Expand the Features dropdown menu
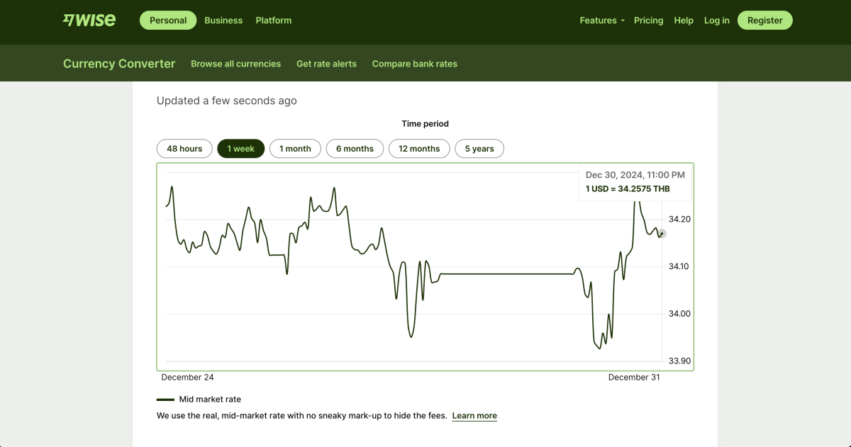Image resolution: width=851 pixels, height=447 pixels. pos(601,21)
